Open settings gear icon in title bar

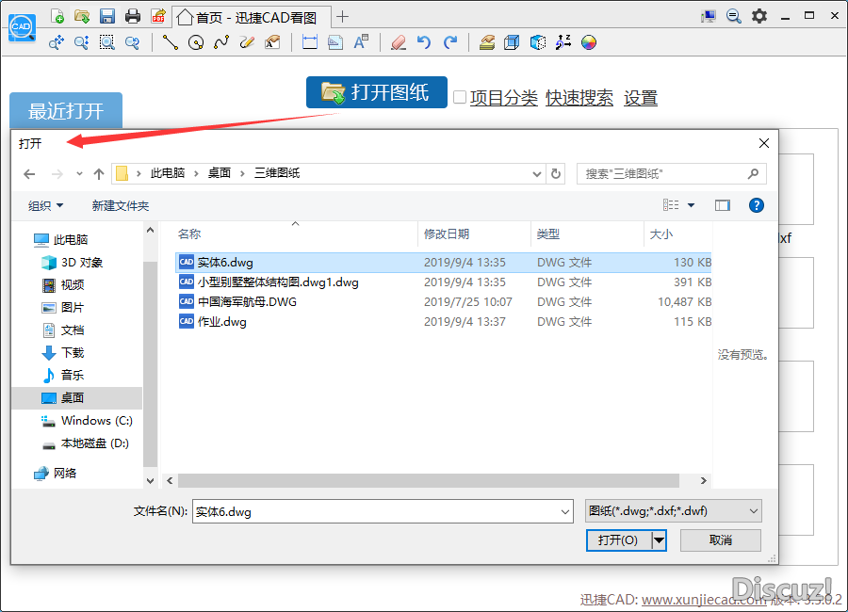click(758, 16)
